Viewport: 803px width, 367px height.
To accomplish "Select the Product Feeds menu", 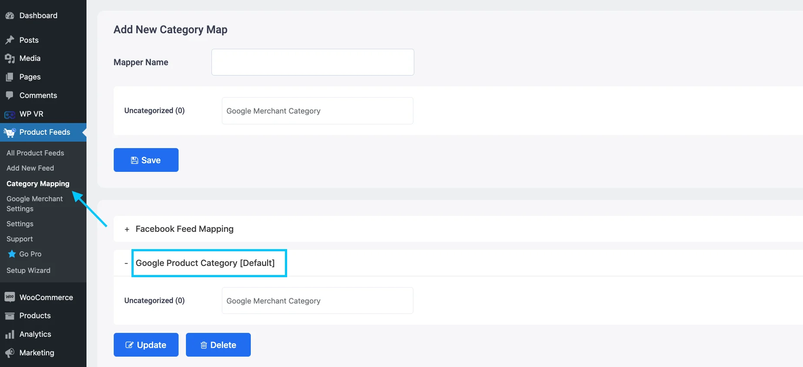I will click(x=43, y=132).
